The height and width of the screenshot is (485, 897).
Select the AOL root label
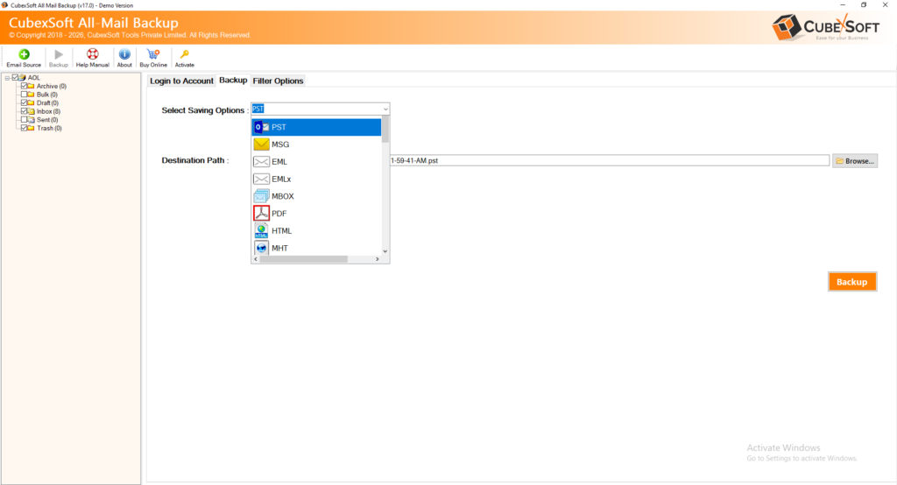point(34,78)
